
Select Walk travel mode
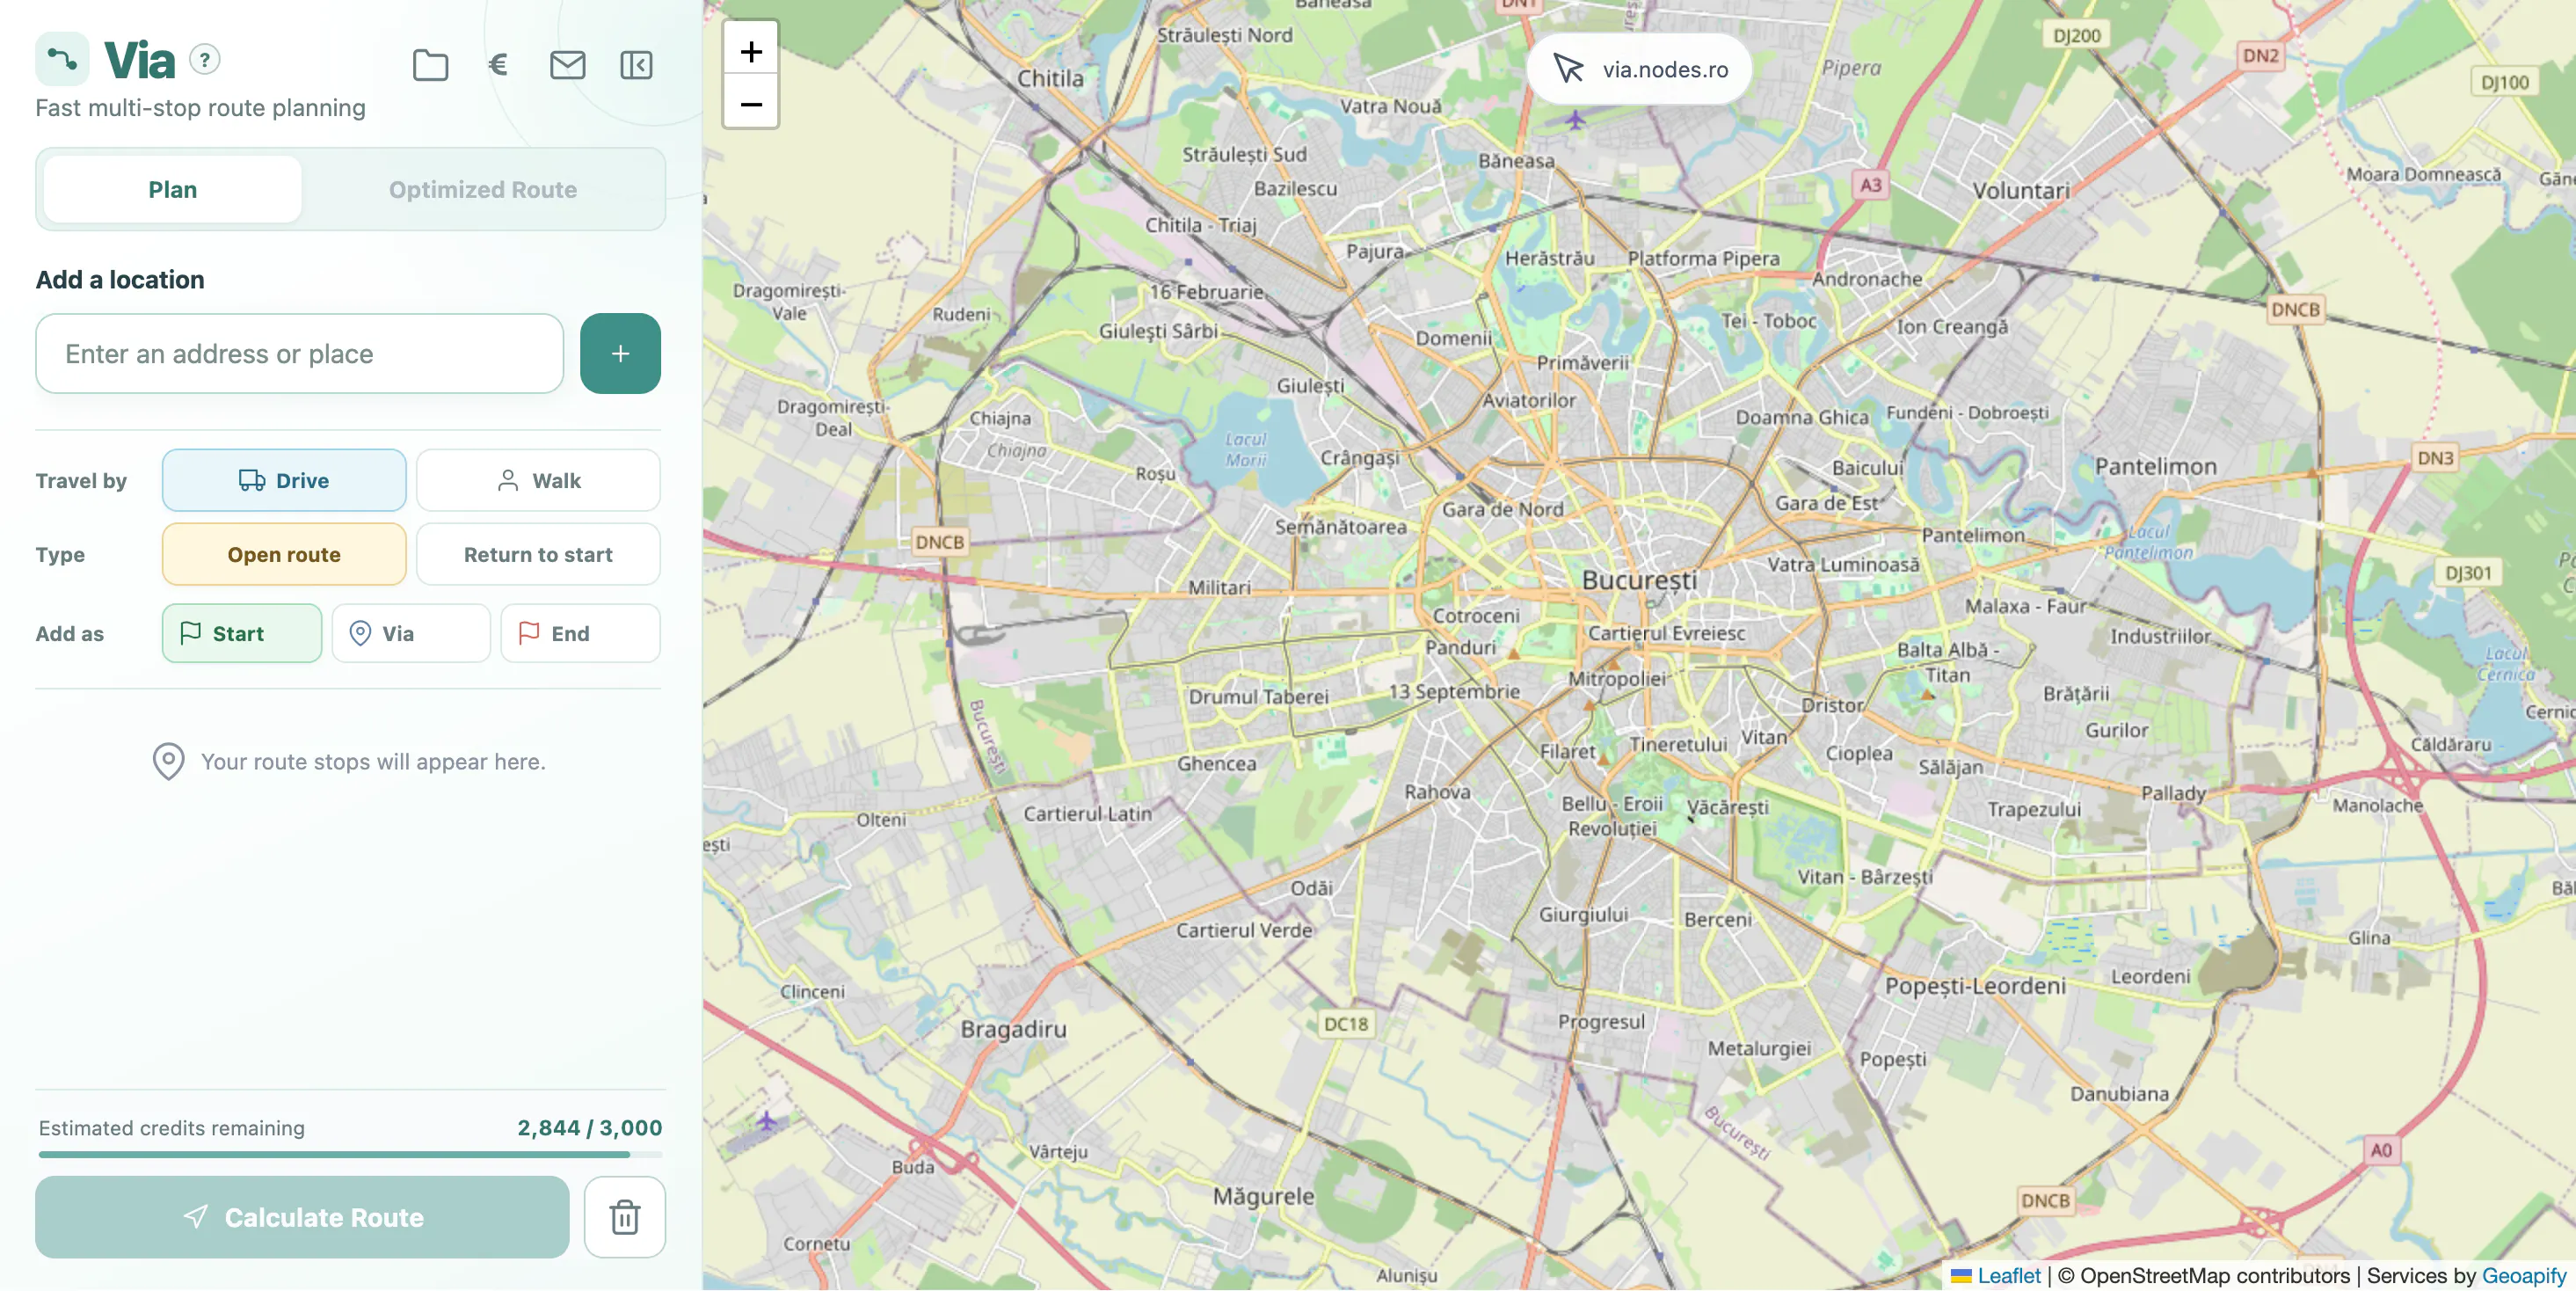point(538,480)
